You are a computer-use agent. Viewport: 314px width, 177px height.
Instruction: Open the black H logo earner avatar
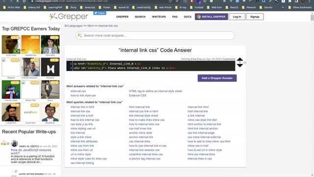point(50,67)
